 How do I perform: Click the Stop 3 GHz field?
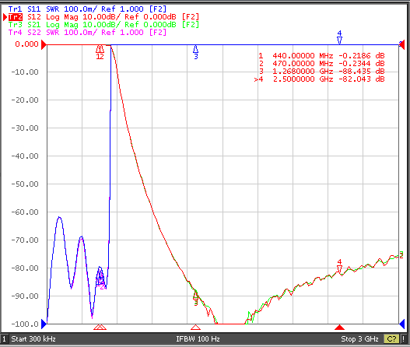point(359,339)
